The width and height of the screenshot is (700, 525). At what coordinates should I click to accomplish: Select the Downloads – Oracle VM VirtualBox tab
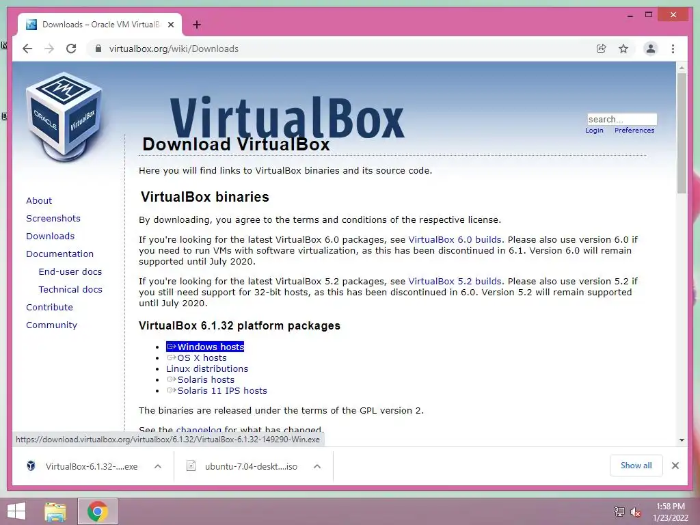100,25
